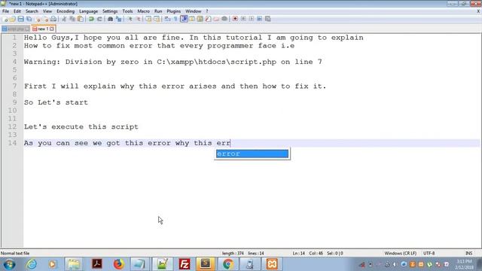Image resolution: width=482 pixels, height=271 pixels.
Task: Open the Settings menu
Action: pyautogui.click(x=110, y=11)
